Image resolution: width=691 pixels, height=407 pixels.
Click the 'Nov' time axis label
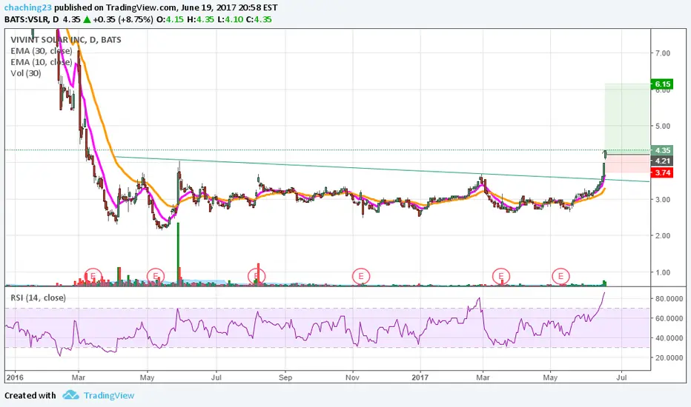(x=353, y=377)
